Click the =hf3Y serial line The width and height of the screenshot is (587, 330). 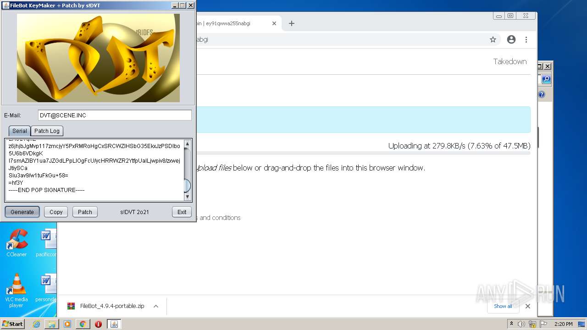16,182
